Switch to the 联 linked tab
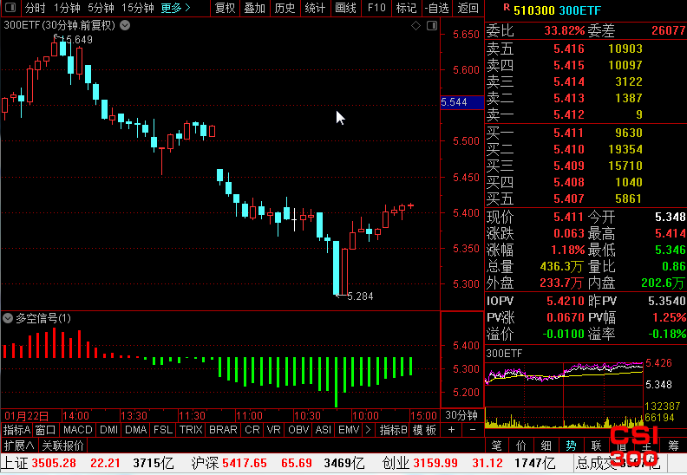687x475 pixels. [x=596, y=446]
